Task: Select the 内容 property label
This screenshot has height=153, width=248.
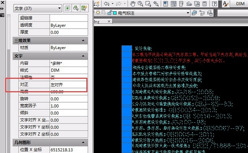Action: point(24,63)
